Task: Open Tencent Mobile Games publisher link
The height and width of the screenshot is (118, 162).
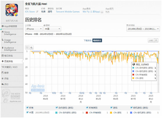Action: (x=68, y=12)
